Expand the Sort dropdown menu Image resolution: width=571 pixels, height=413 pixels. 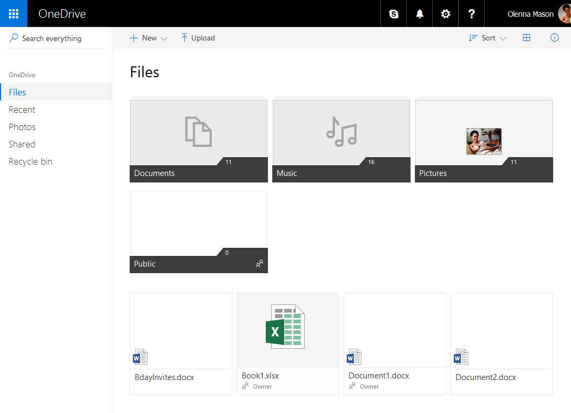click(x=488, y=38)
